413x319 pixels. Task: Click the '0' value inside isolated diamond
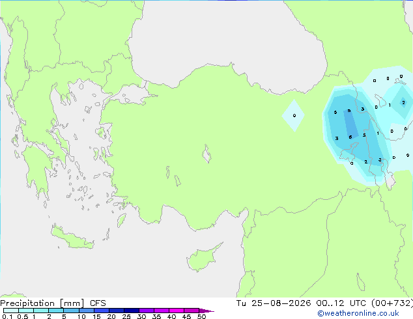(x=294, y=115)
